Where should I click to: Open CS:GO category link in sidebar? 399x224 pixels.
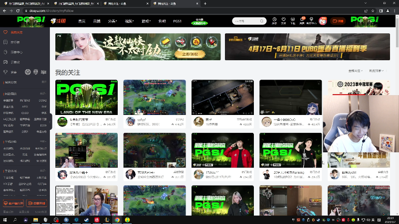25,113
